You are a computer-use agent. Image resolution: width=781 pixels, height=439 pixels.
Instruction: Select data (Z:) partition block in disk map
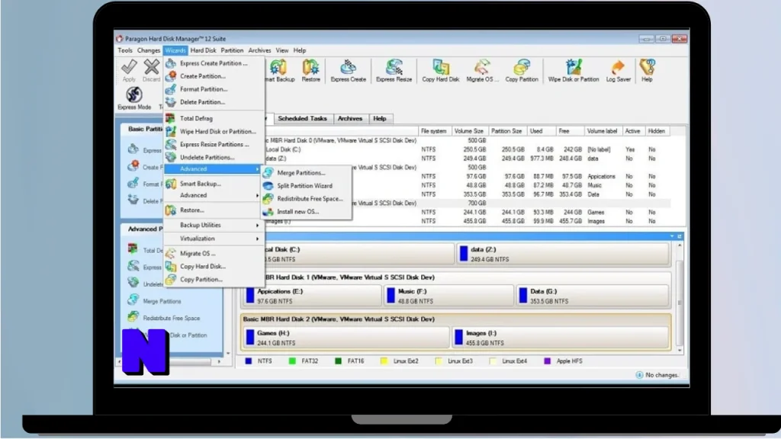(563, 254)
